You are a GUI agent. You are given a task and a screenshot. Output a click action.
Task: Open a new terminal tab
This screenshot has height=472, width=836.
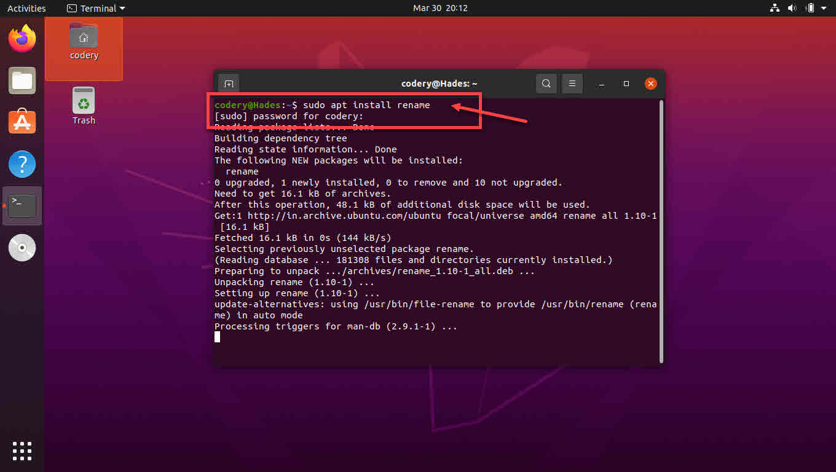228,83
